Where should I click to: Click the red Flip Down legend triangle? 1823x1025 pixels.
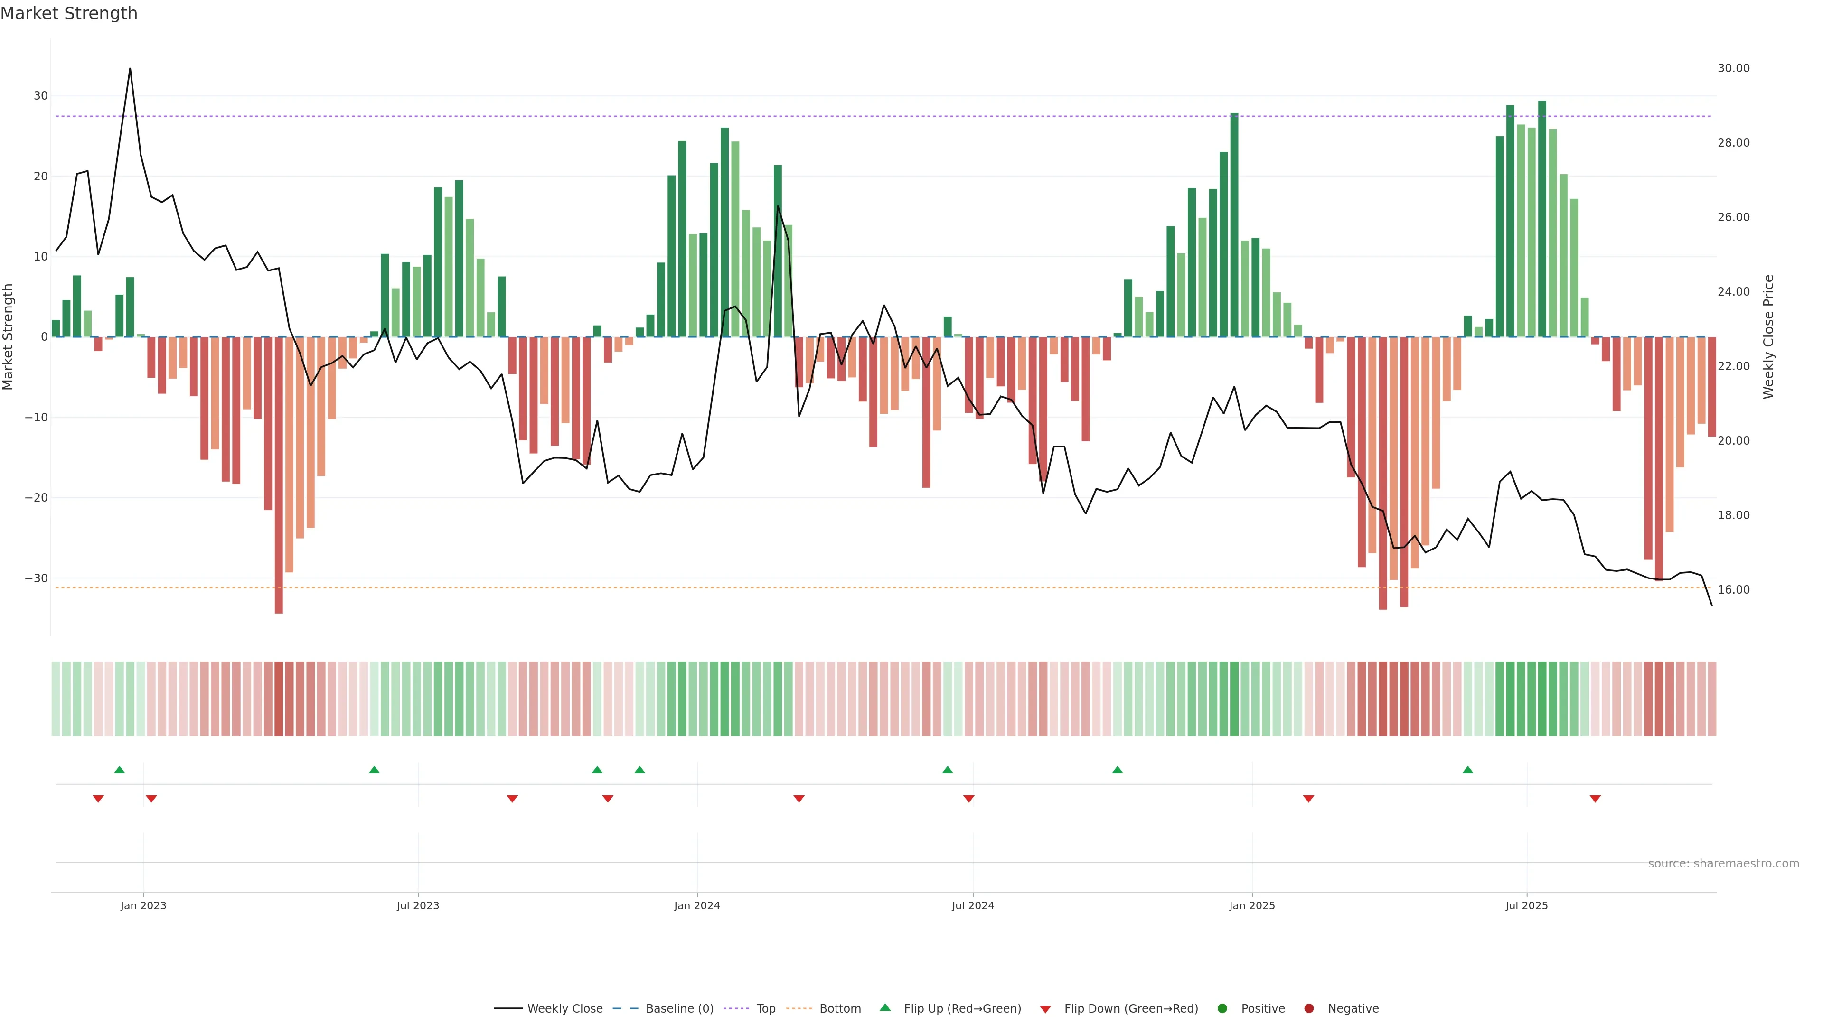coord(1045,1009)
